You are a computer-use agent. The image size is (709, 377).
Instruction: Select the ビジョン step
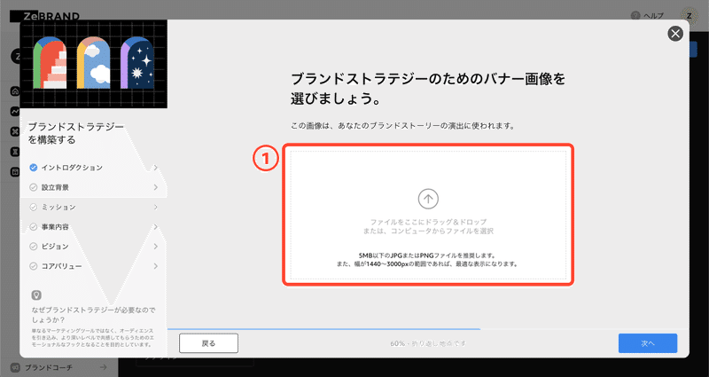tap(94, 247)
